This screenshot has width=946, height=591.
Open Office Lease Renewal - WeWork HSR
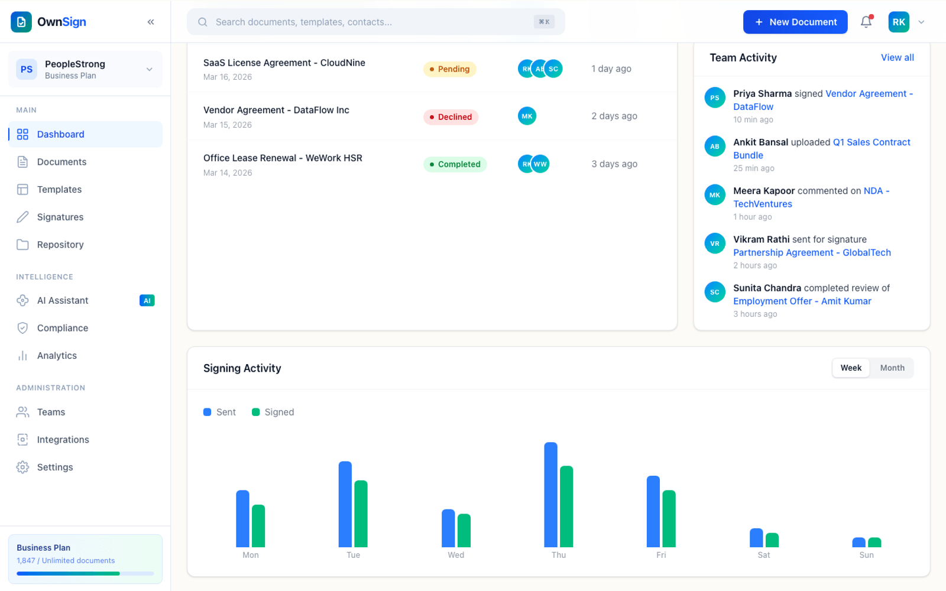(432, 164)
